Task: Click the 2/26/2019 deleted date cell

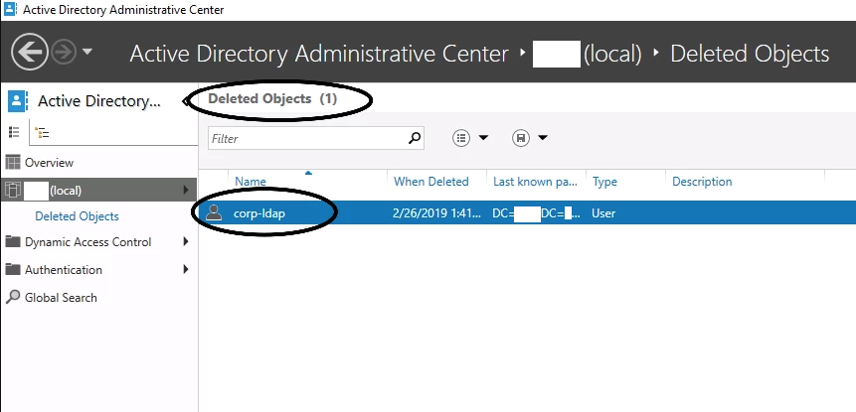Action: (x=436, y=213)
